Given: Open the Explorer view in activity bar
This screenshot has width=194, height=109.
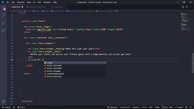Looking at the screenshot, I should [3, 8].
